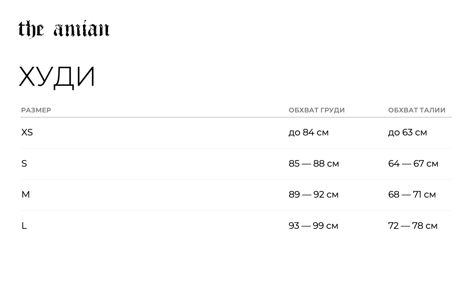
Task: Select the XS size label
Action: 27,132
